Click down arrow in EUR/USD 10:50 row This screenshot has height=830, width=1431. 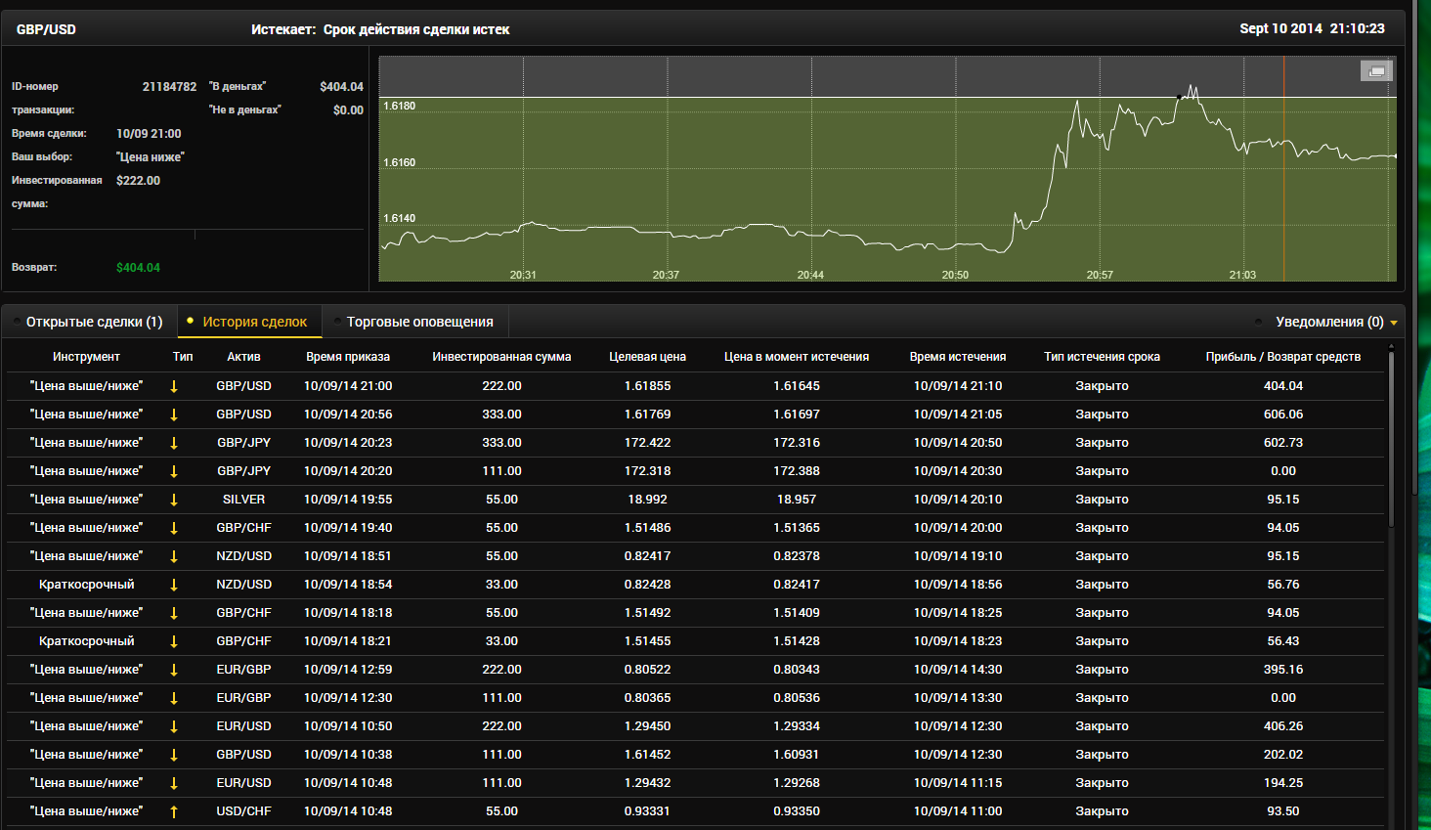pyautogui.click(x=174, y=726)
